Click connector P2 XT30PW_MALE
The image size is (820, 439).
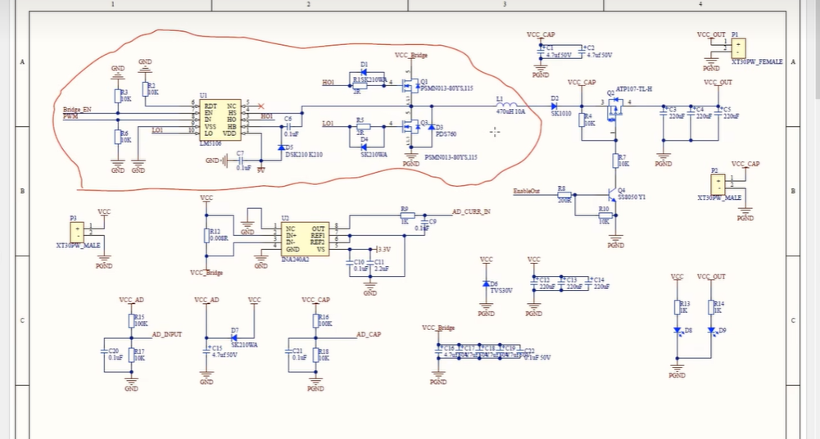[718, 184]
